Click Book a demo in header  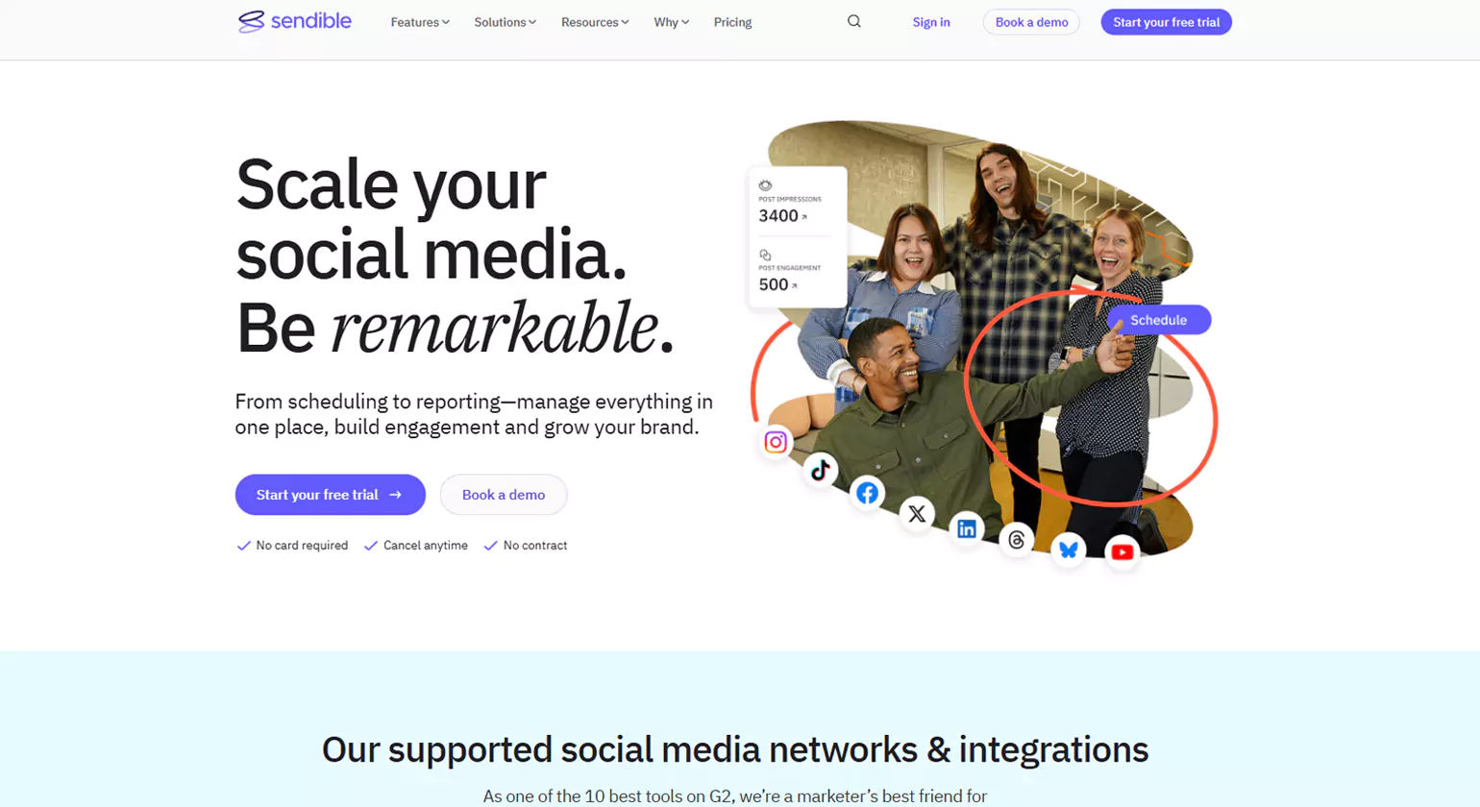coord(1031,22)
